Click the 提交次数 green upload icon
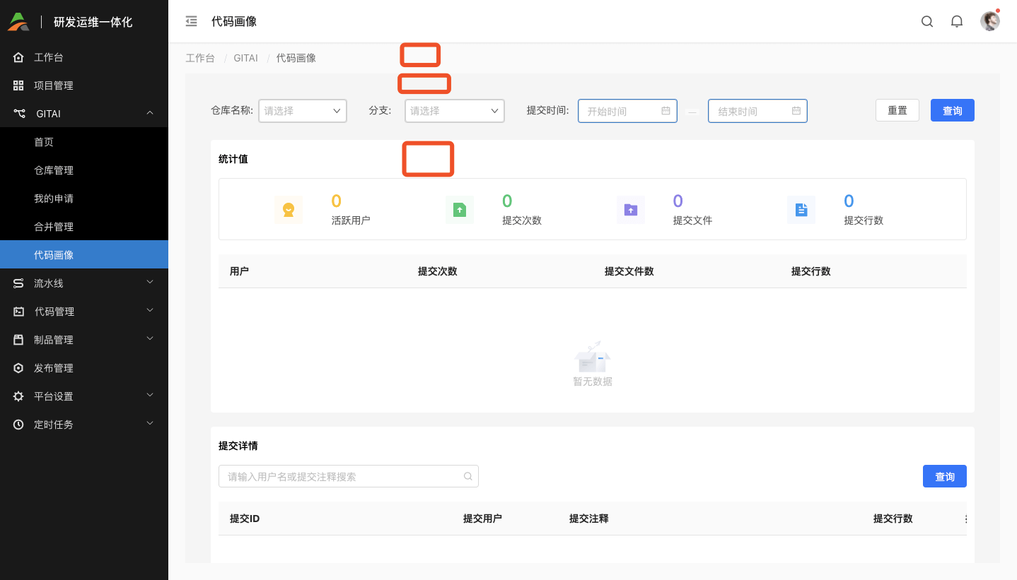This screenshot has width=1017, height=580. 460,210
